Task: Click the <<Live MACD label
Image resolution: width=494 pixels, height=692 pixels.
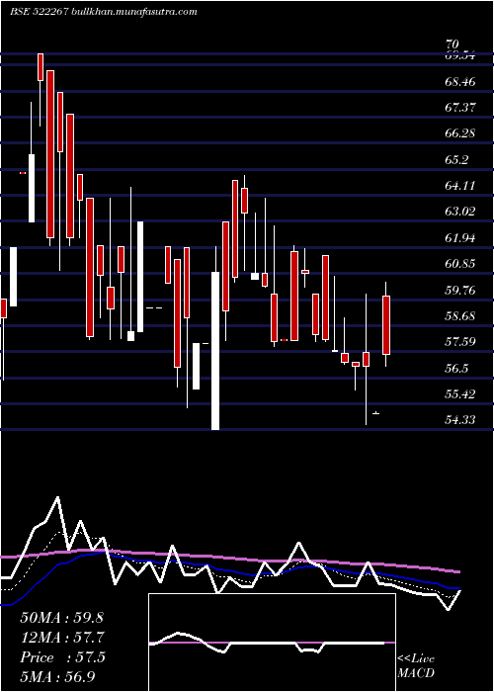Action: (x=416, y=665)
